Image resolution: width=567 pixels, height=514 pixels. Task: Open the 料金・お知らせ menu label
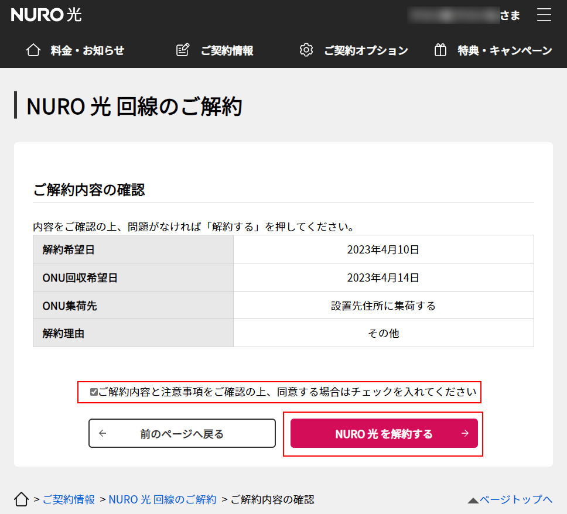(x=87, y=50)
